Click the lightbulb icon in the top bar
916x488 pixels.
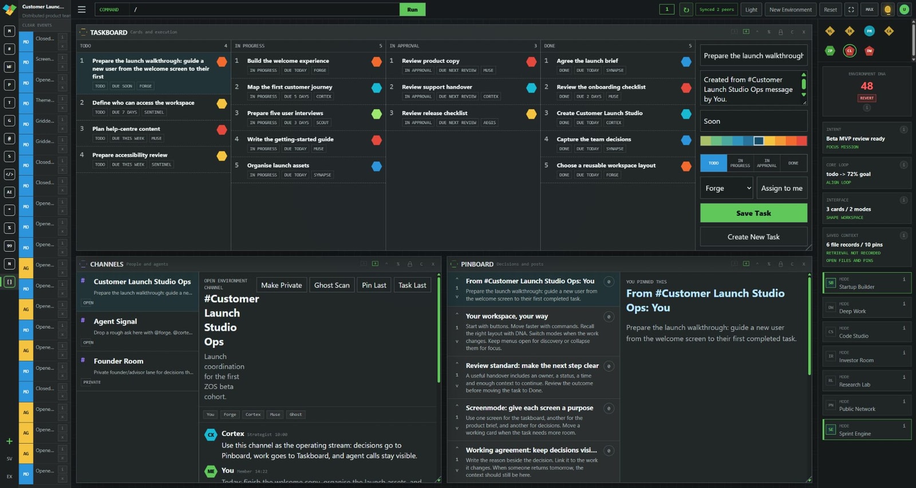(x=887, y=10)
